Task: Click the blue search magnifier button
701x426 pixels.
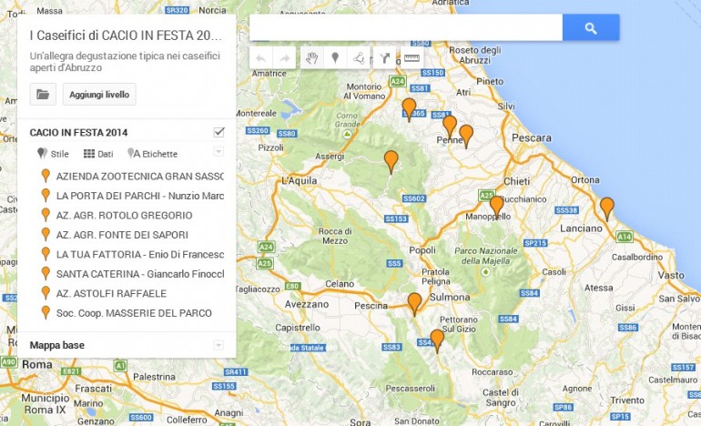Action: (x=591, y=27)
